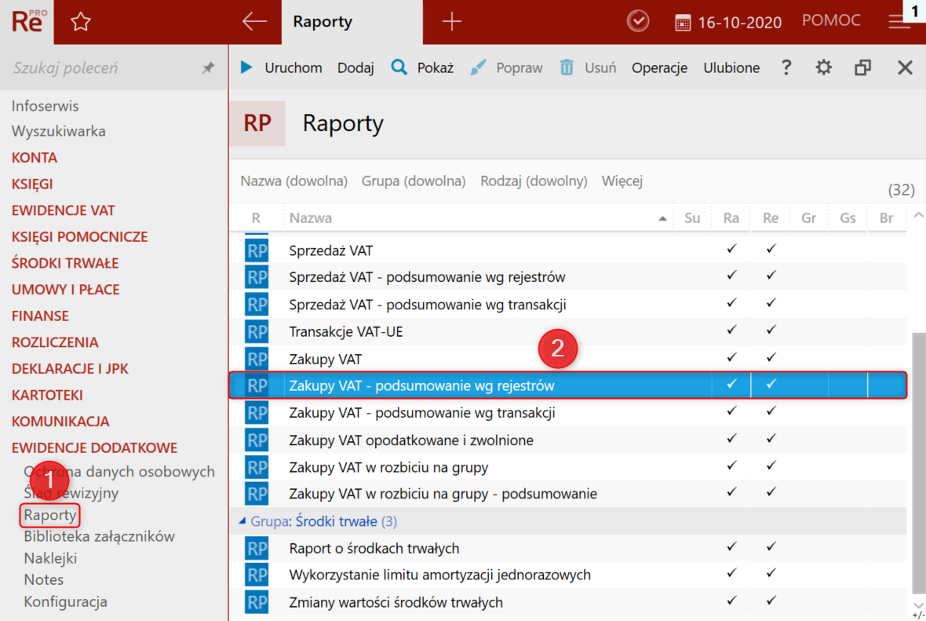The width and height of the screenshot is (926, 621).
Task: Collapse the Środki trwałe group
Action: 242,521
